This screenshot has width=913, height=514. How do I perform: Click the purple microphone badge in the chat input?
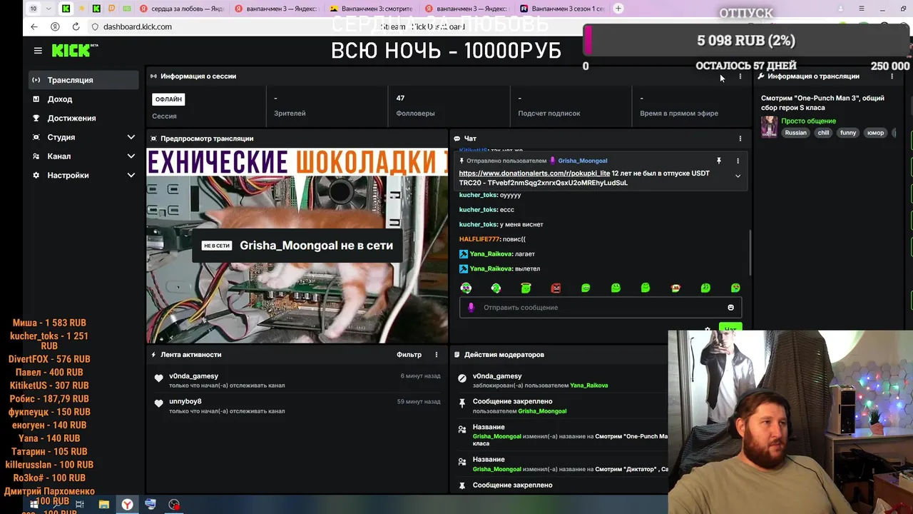471,308
